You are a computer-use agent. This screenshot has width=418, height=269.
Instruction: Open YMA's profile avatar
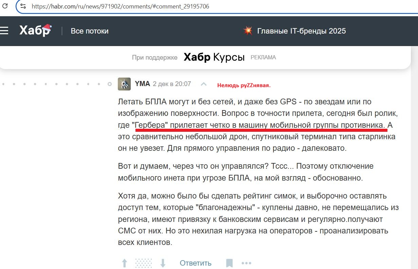124,83
